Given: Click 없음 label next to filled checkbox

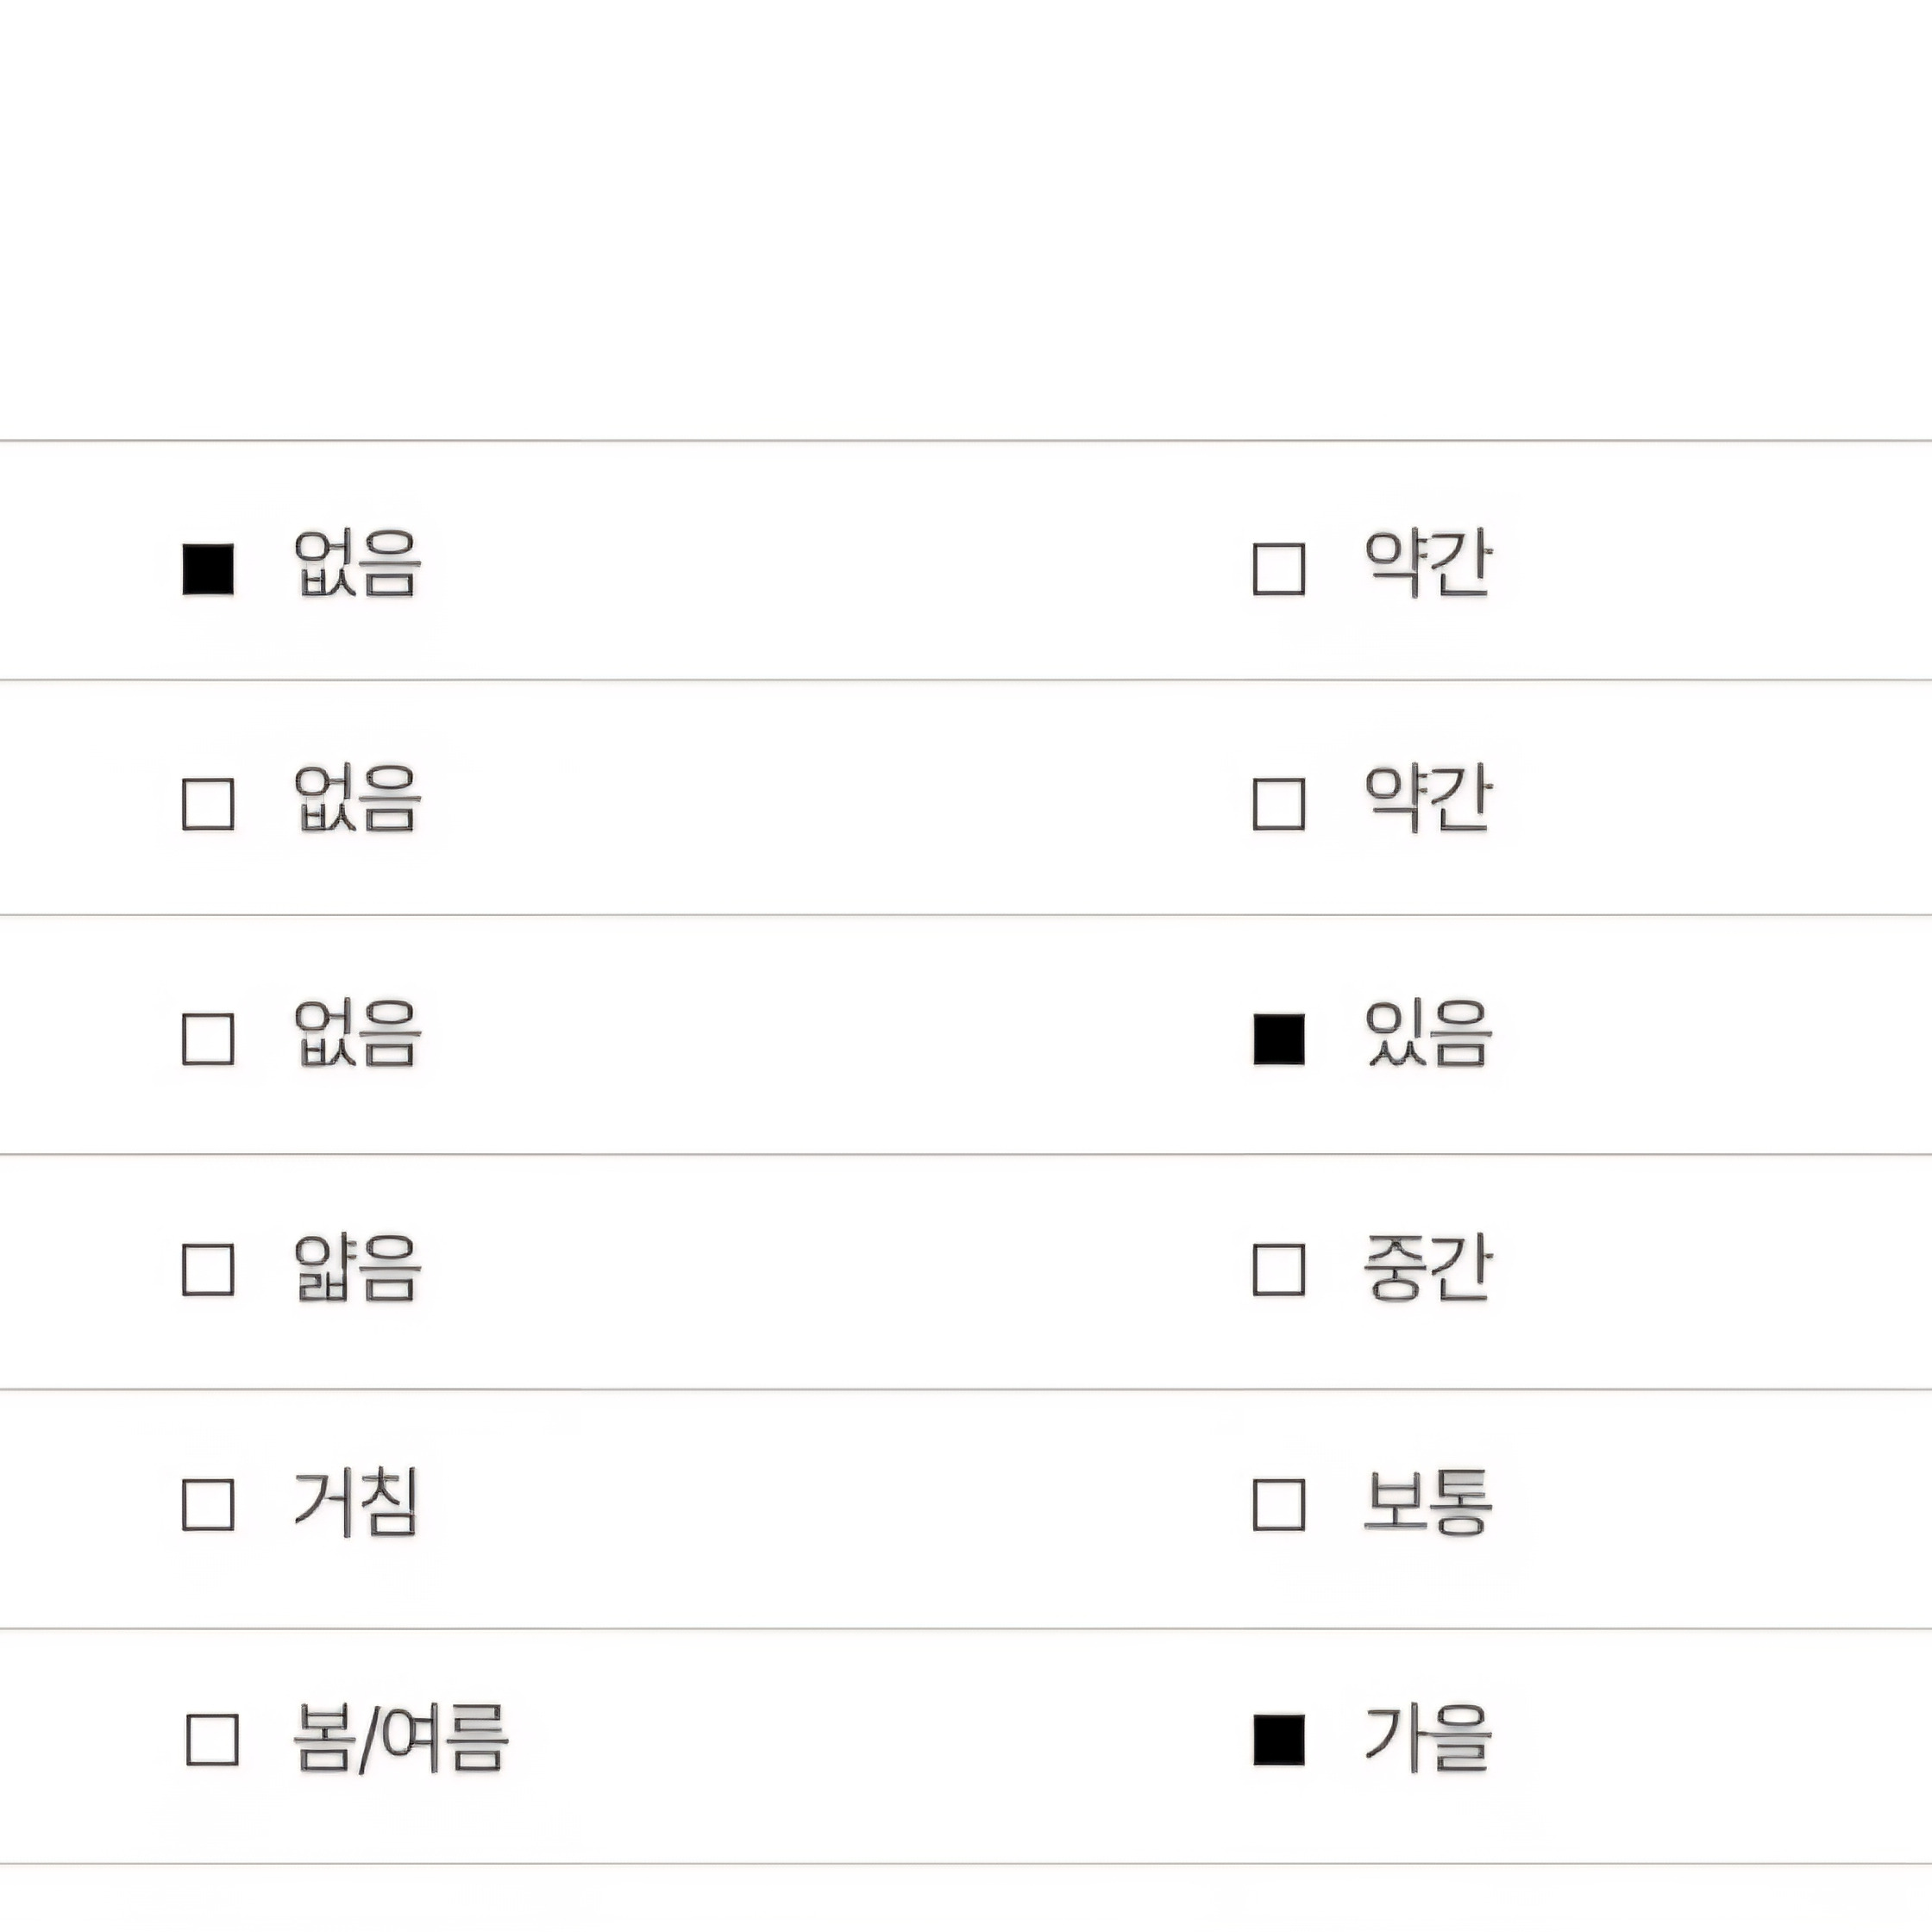Looking at the screenshot, I should pos(357,565).
